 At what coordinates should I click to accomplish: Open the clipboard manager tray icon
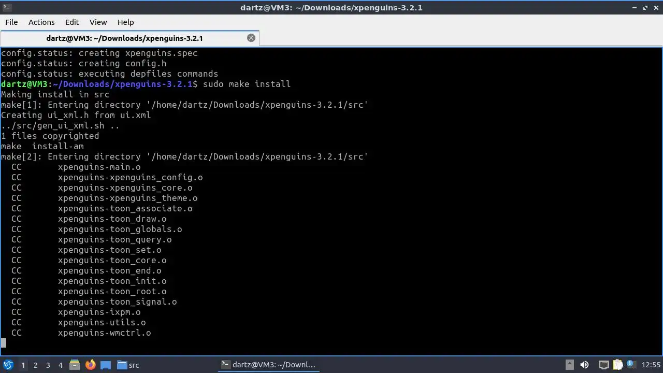[617, 365]
